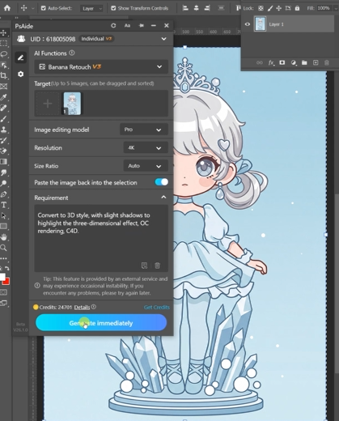Select the target image thumbnail number 1

click(72, 104)
